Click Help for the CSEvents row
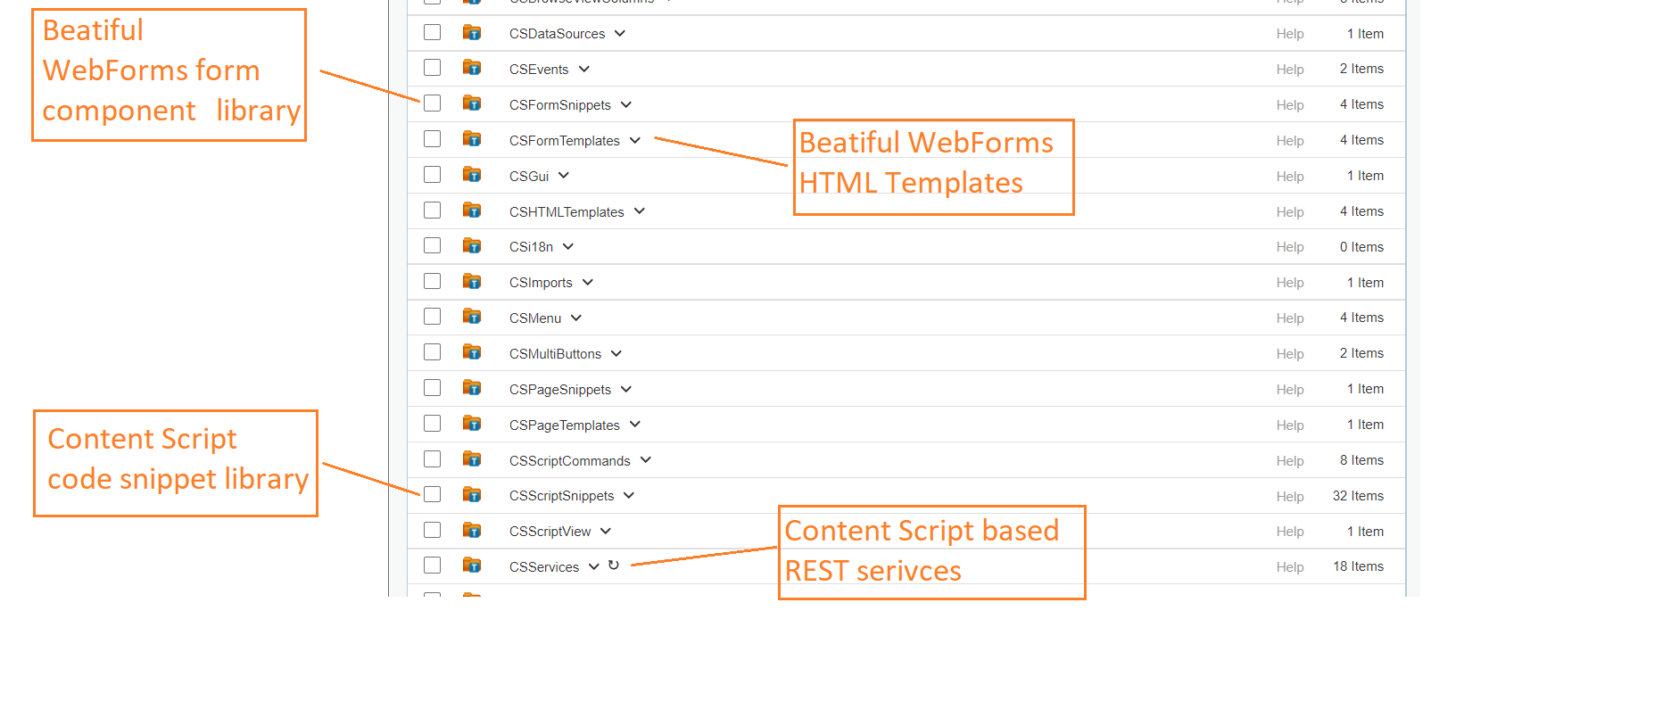Viewport: 1679px width, 710px height. (1289, 70)
